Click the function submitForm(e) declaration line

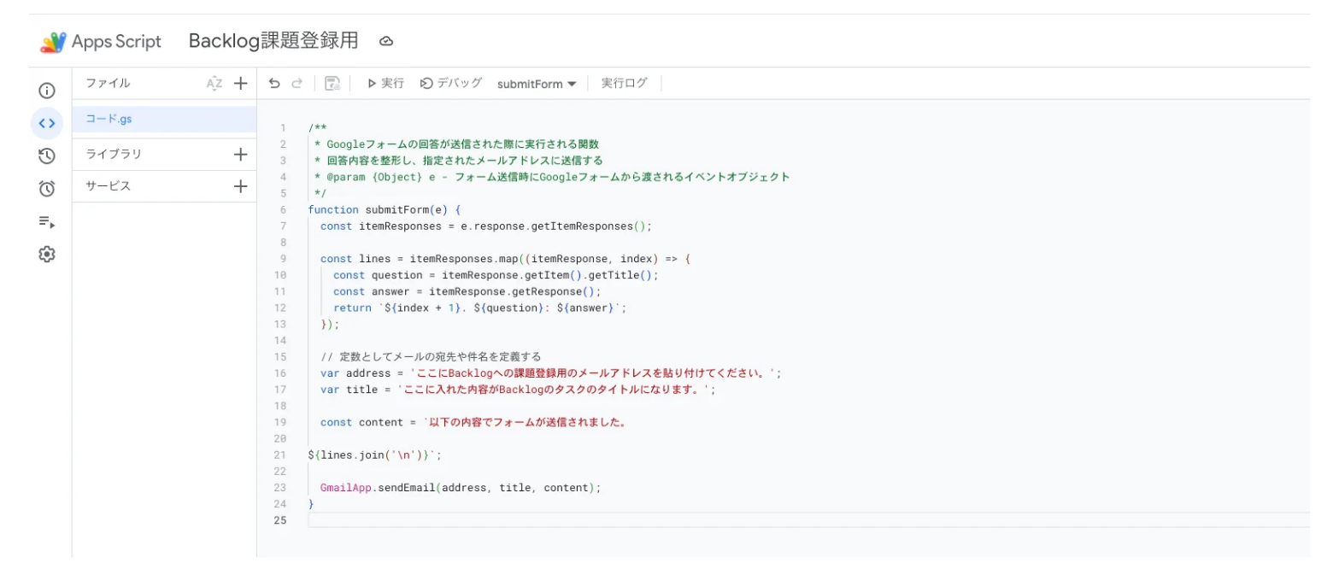(x=385, y=210)
